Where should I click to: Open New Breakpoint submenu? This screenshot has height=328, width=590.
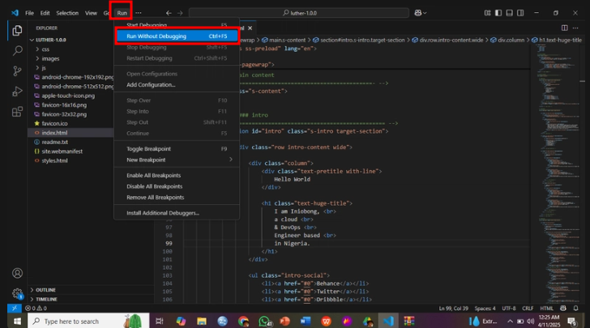(x=177, y=160)
